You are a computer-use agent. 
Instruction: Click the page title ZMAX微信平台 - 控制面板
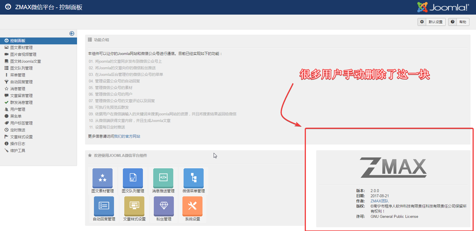(49, 7)
